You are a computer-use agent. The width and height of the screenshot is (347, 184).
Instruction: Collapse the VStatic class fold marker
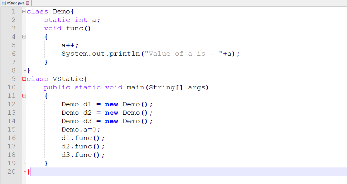coord(24,79)
